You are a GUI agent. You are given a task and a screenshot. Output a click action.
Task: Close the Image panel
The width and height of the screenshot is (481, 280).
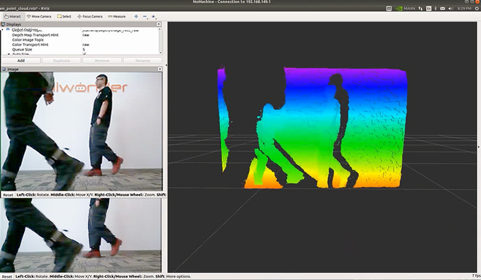(159, 69)
